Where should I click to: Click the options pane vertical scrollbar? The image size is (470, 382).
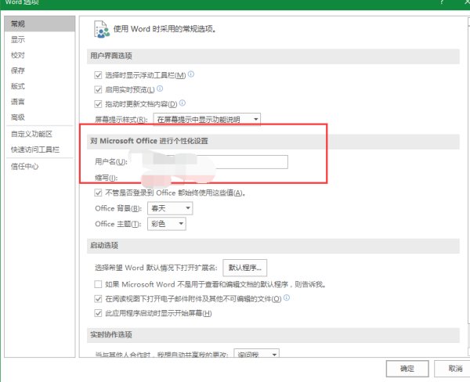468,186
